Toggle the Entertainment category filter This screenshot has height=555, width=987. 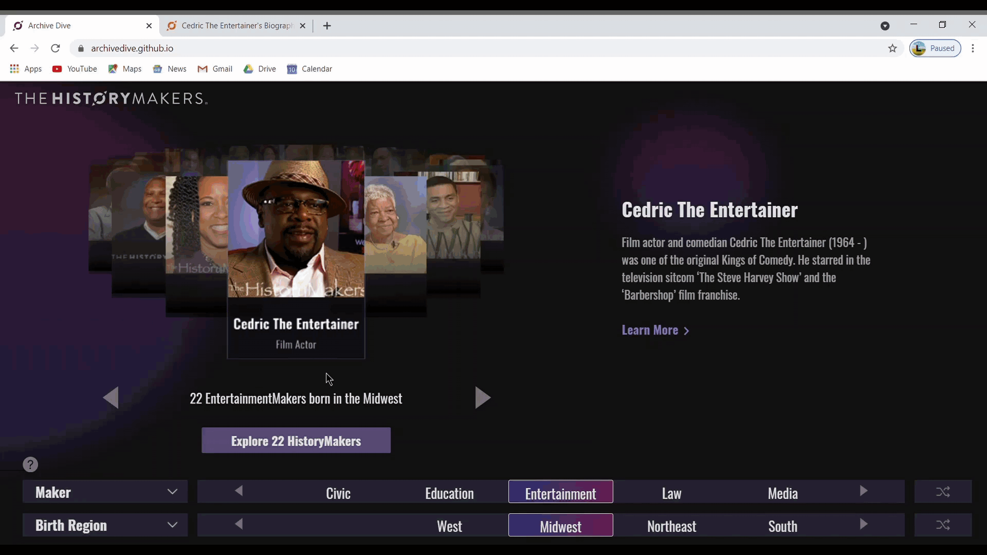click(560, 493)
